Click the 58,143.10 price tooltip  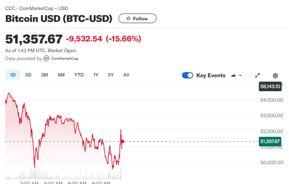[x=270, y=86]
